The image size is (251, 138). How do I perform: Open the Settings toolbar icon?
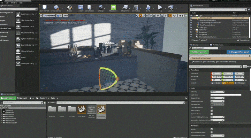click(100, 8)
